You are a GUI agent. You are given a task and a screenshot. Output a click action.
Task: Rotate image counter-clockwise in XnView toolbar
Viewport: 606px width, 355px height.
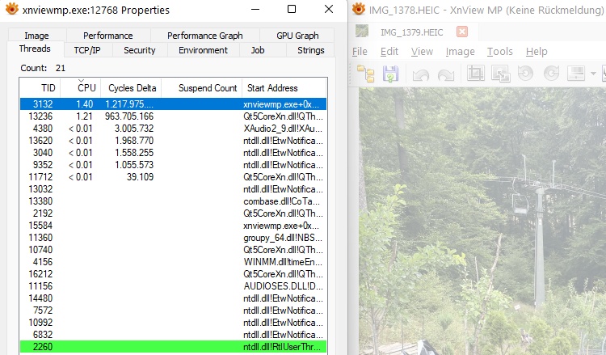click(x=526, y=73)
